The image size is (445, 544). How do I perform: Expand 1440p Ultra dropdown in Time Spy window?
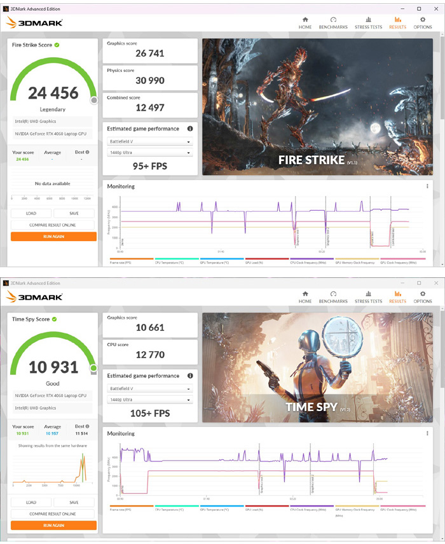click(x=149, y=400)
